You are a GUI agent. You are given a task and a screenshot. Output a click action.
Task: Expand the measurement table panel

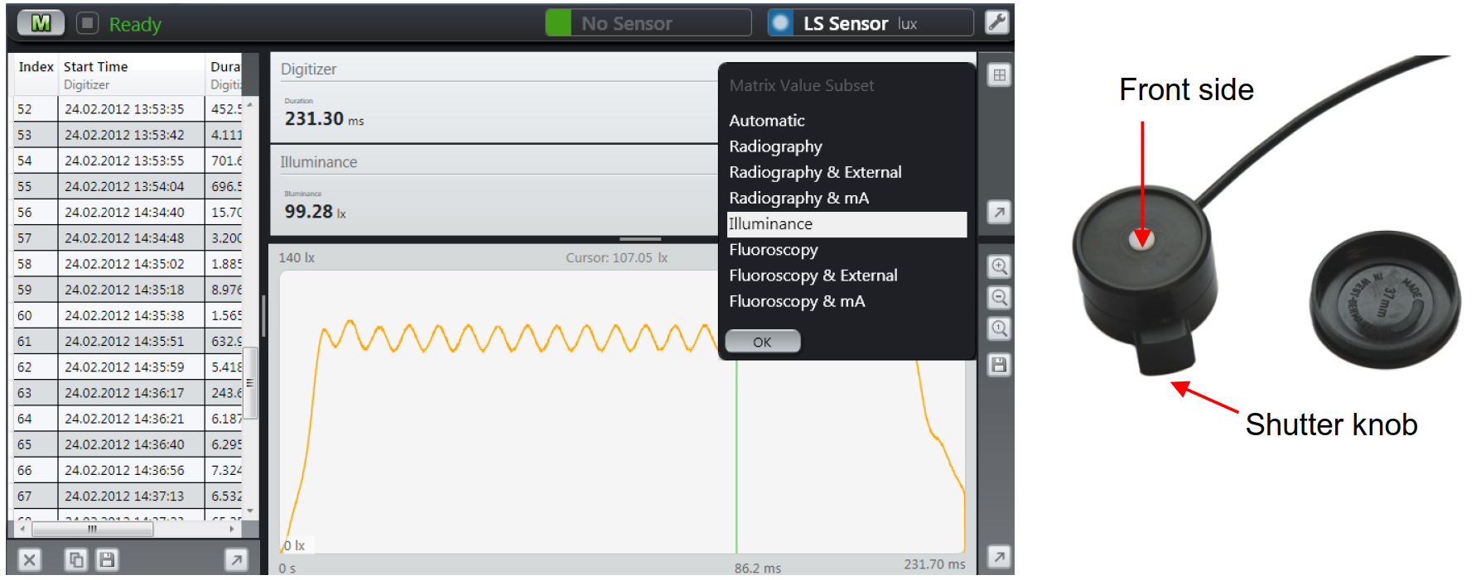click(236, 560)
